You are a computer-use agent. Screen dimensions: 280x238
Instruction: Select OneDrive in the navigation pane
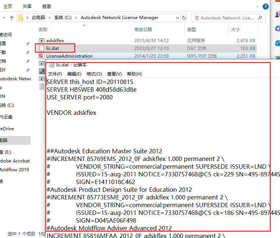tap(7, 128)
